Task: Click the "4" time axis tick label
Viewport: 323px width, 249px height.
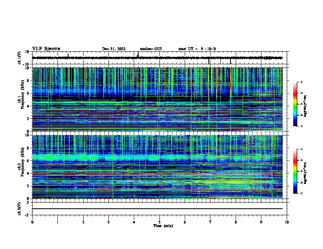Action: point(134,222)
